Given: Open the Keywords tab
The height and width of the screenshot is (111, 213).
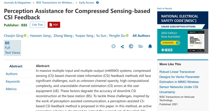Looking at the screenshot, I should tap(13, 82).
